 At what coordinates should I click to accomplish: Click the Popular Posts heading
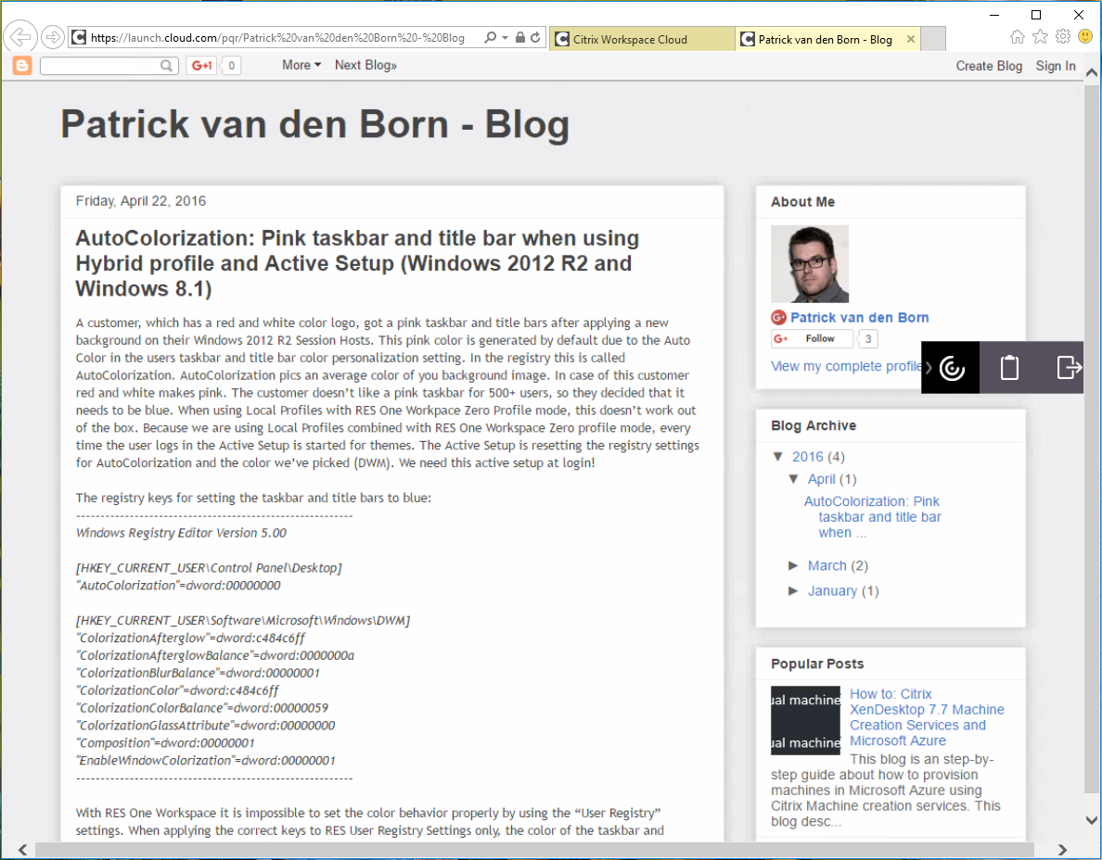[817, 664]
